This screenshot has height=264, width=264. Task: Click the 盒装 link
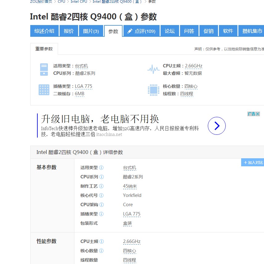pyautogui.click(x=127, y=223)
